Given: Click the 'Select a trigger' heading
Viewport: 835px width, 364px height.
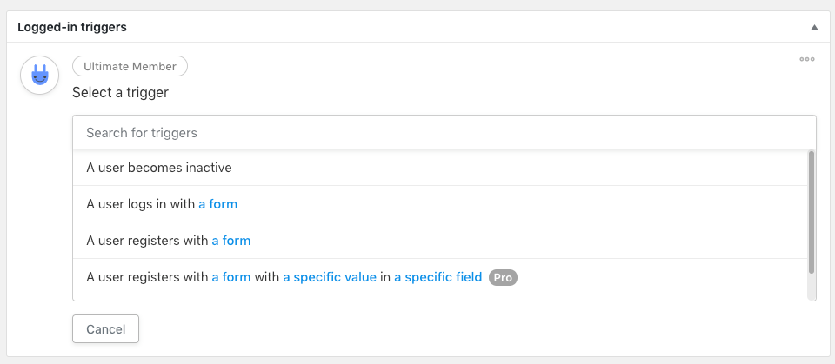Looking at the screenshot, I should (x=120, y=93).
